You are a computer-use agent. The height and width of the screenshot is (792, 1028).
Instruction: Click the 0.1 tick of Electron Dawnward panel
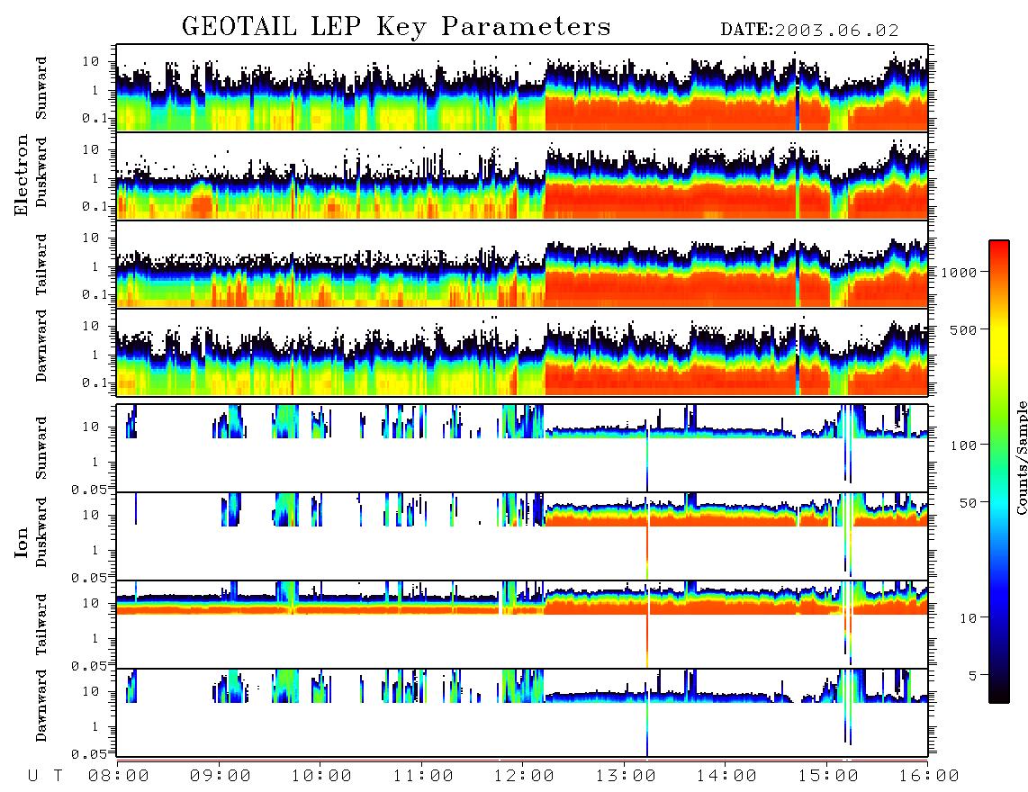pyautogui.click(x=95, y=382)
